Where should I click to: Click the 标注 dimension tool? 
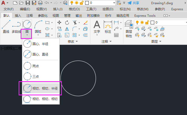(108, 27)
